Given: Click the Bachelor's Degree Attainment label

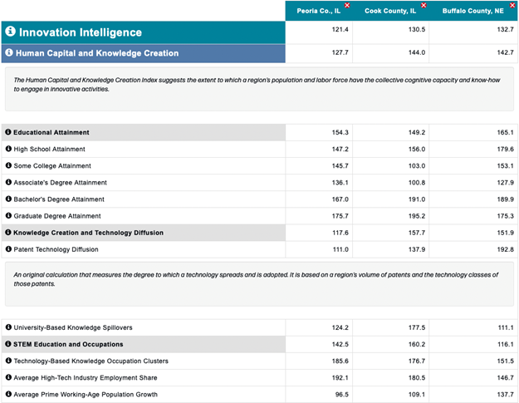Looking at the screenshot, I should coord(59,199).
